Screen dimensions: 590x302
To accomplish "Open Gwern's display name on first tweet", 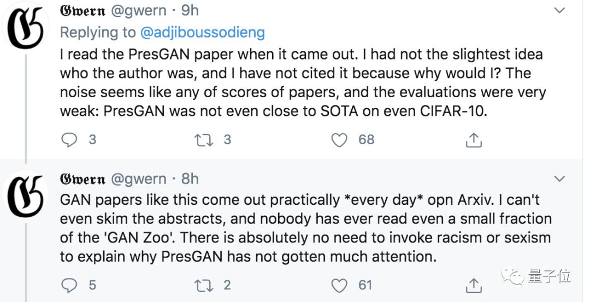I will (x=83, y=11).
